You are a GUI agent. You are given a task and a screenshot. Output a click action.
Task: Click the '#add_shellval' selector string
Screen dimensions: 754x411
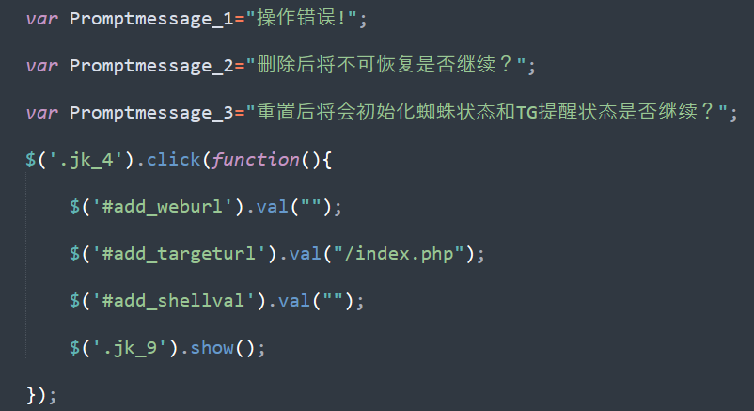click(x=172, y=301)
